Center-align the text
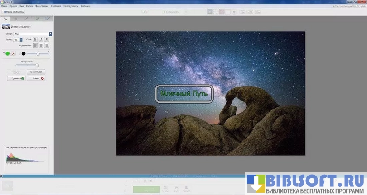This screenshot has height=195, width=367. (41, 45)
